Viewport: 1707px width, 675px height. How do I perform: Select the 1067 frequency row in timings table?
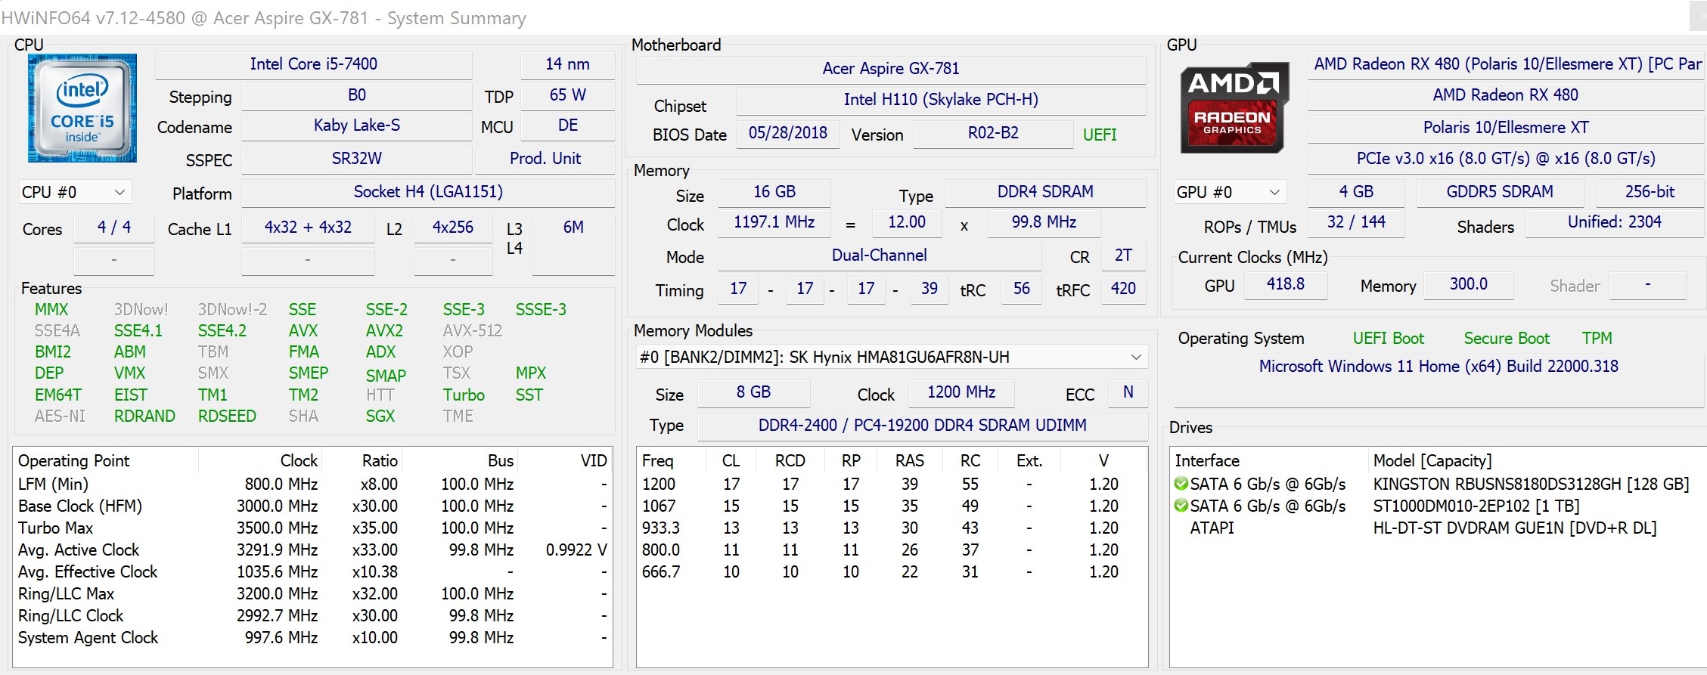(892, 506)
